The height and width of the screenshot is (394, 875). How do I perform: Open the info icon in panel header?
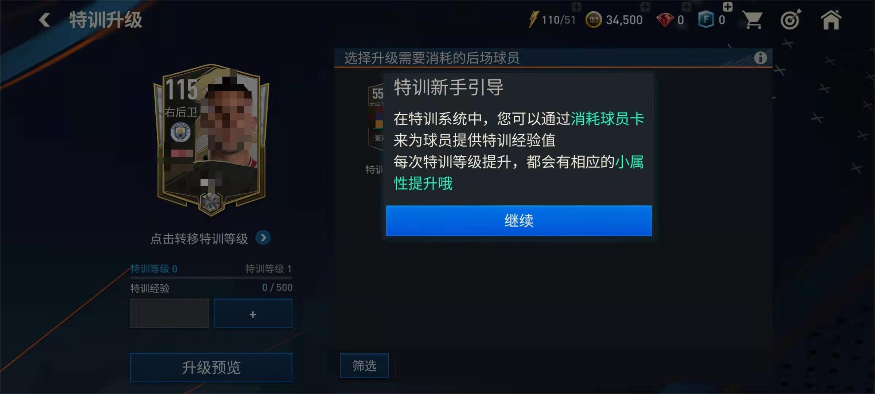pyautogui.click(x=760, y=58)
